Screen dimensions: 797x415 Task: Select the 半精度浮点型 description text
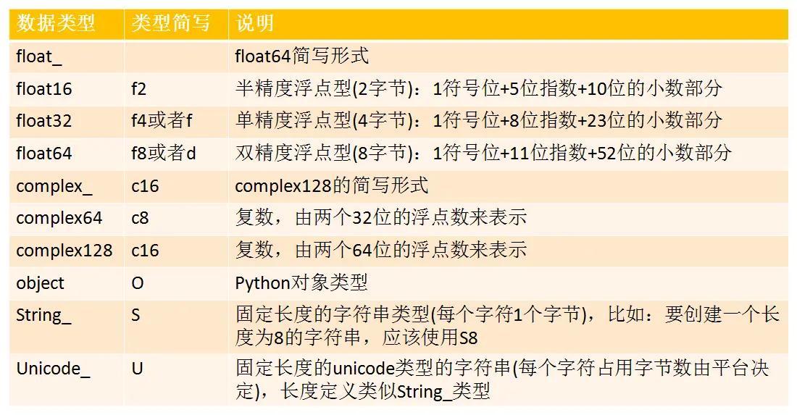click(478, 88)
